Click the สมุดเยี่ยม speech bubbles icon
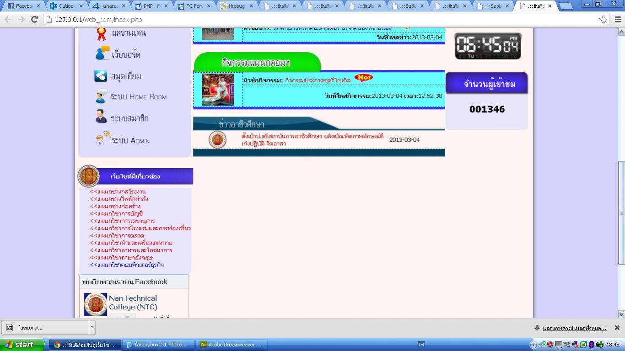This screenshot has height=351, width=625. coord(101,76)
